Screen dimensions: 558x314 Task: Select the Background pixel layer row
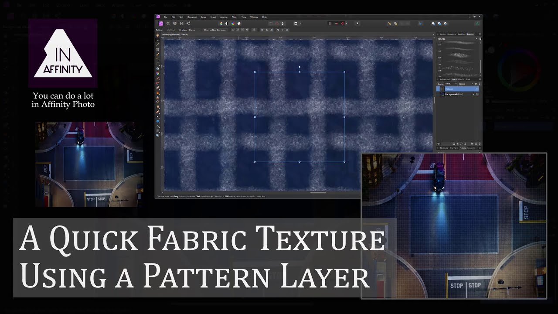458,94
